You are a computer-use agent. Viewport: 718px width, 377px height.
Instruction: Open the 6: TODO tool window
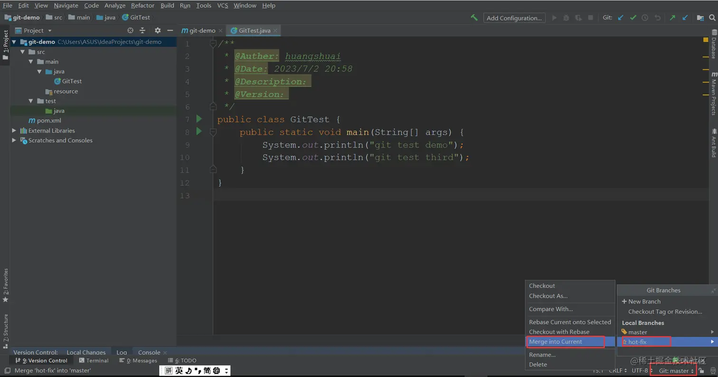pyautogui.click(x=182, y=361)
